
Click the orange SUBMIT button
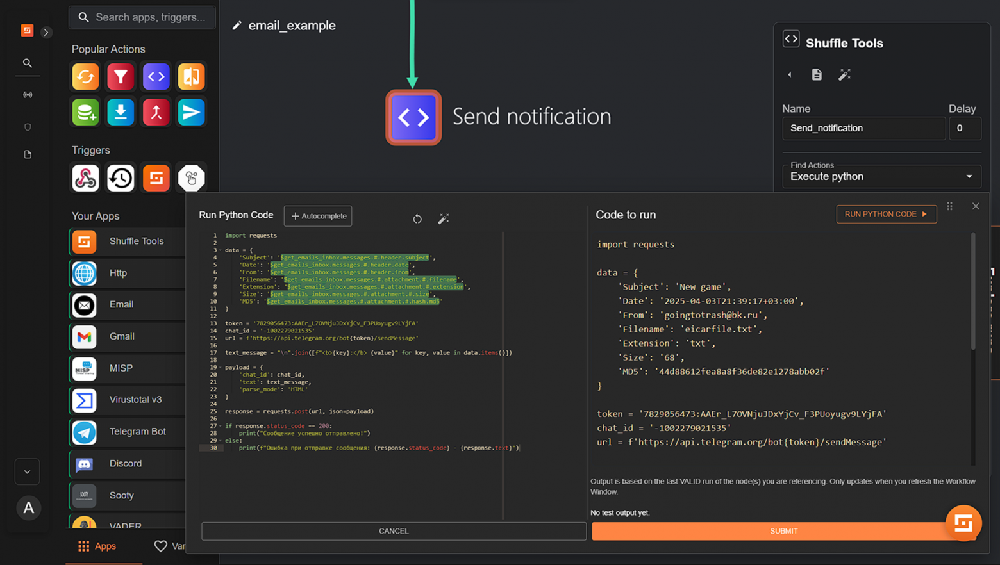pyautogui.click(x=783, y=531)
